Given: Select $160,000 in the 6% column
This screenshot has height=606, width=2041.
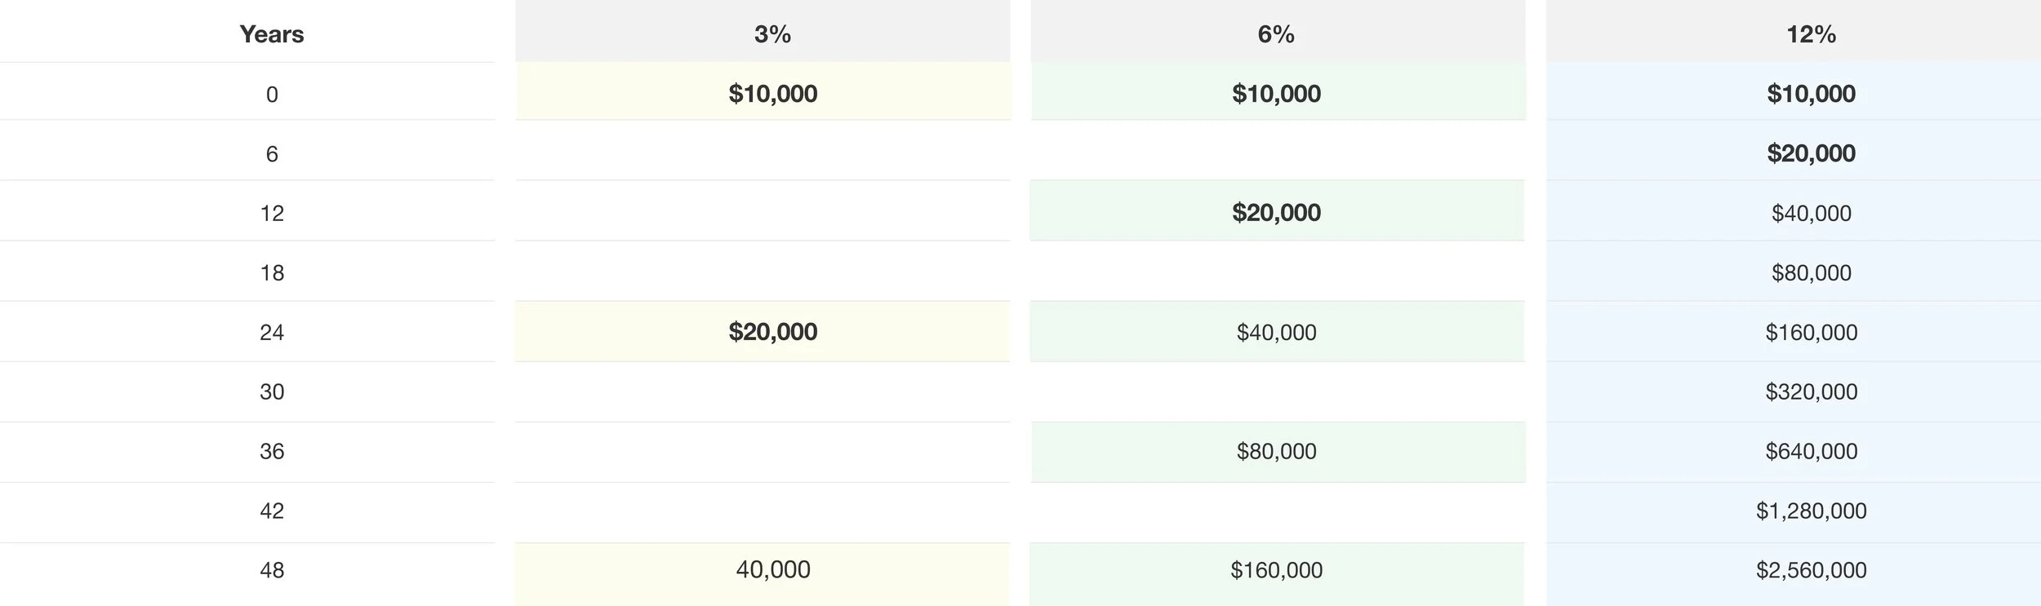Looking at the screenshot, I should point(1277,570).
